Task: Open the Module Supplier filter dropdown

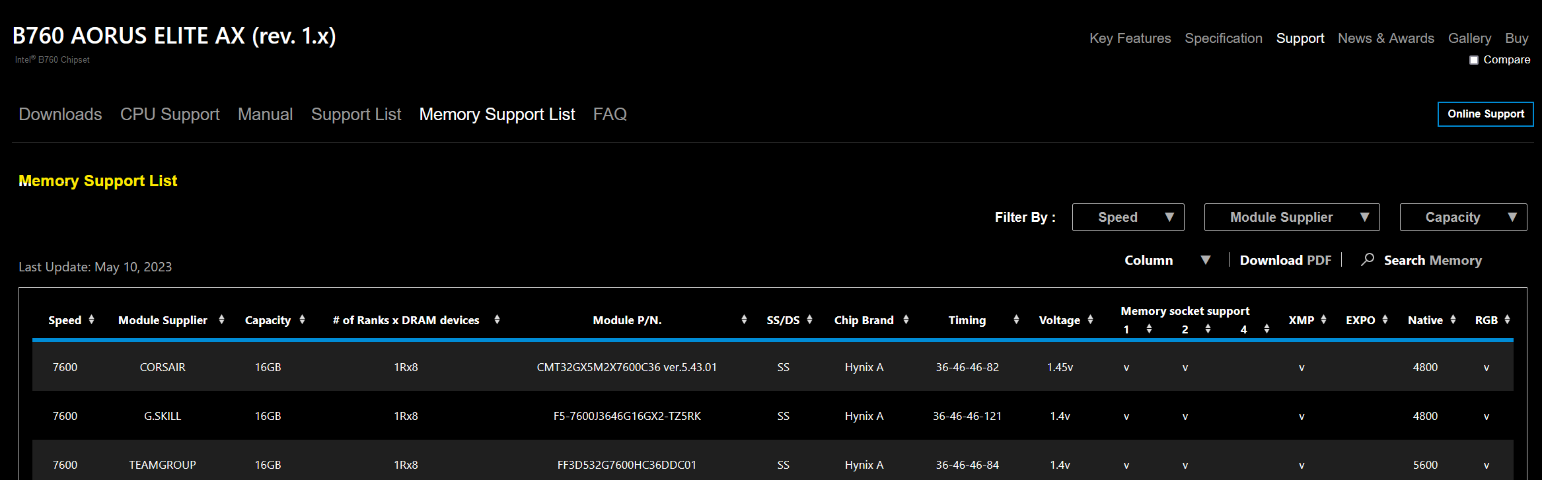Action: [1292, 217]
